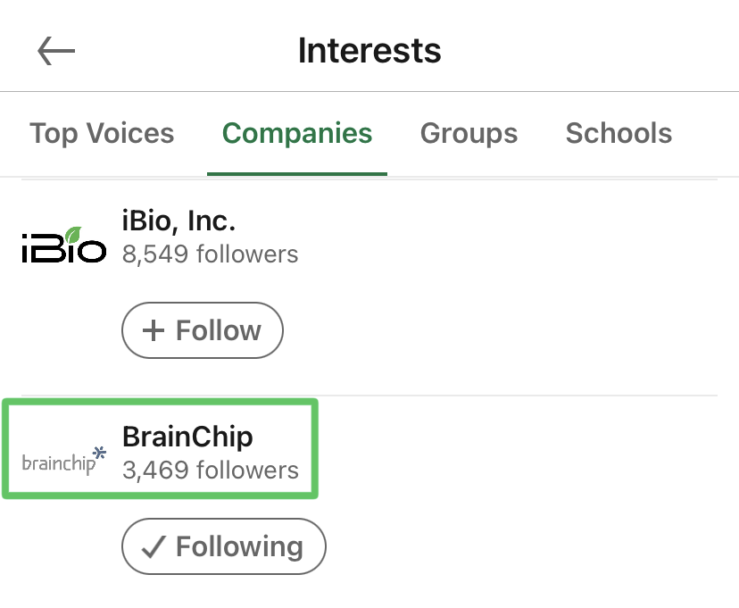This screenshot has width=739, height=608.
Task: Open the iBio, Inc. company name
Action: 179,221
